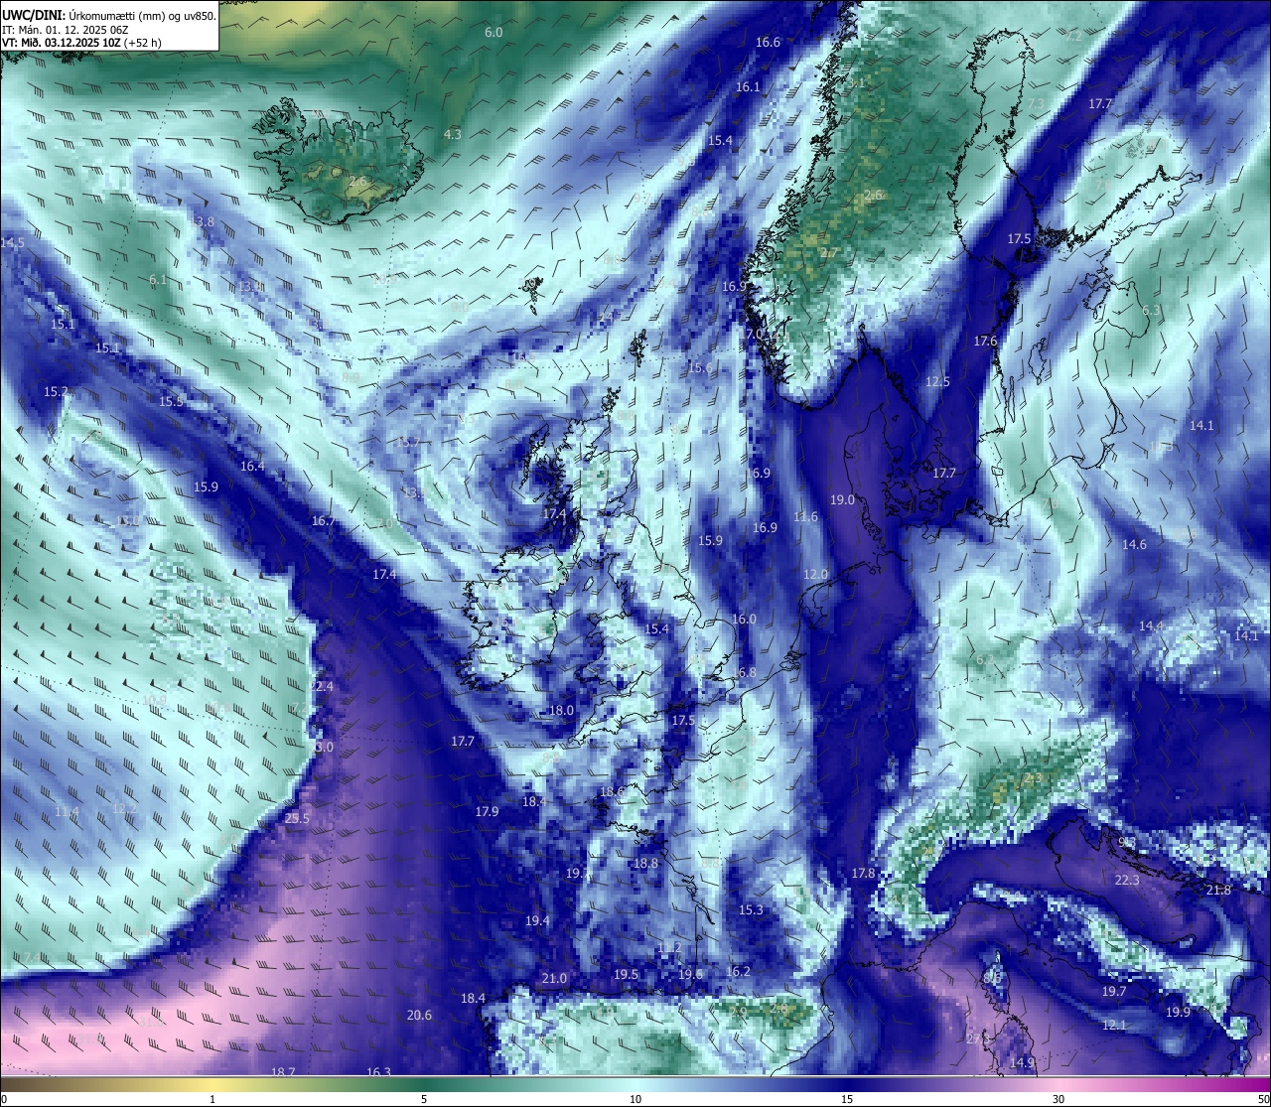The width and height of the screenshot is (1271, 1107).
Task: Click the '6.0' value label
Action: pyautogui.click(x=494, y=33)
